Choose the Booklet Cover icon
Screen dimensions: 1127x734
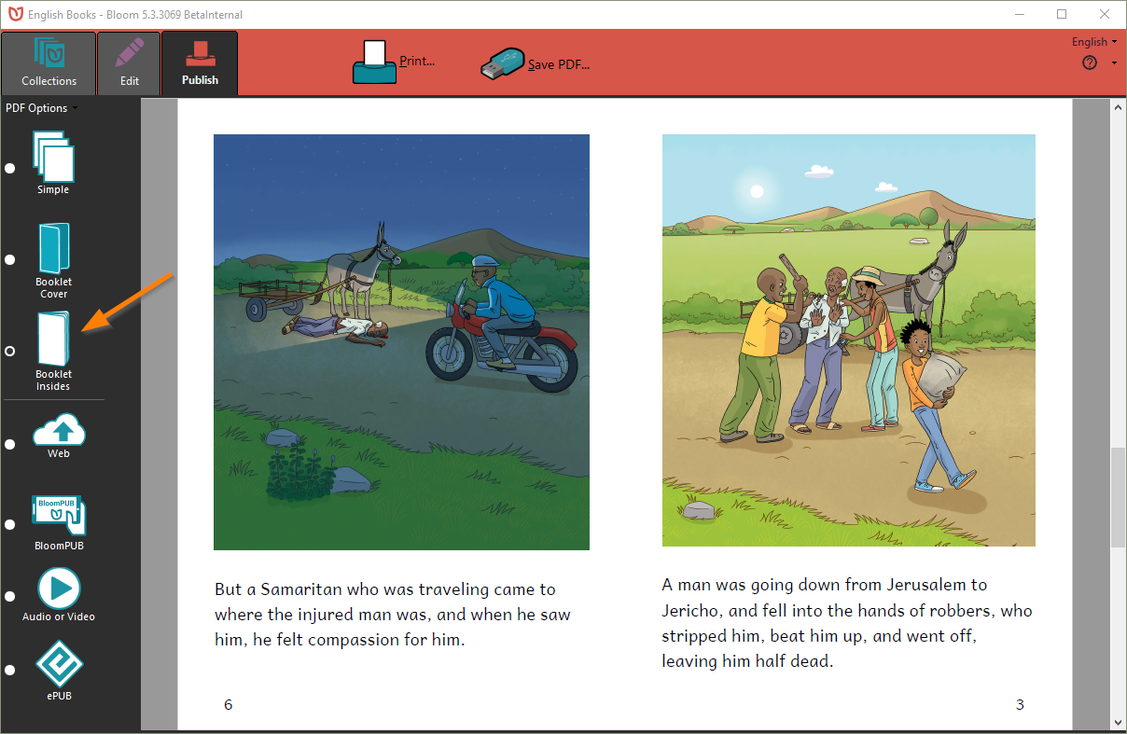click(x=53, y=248)
